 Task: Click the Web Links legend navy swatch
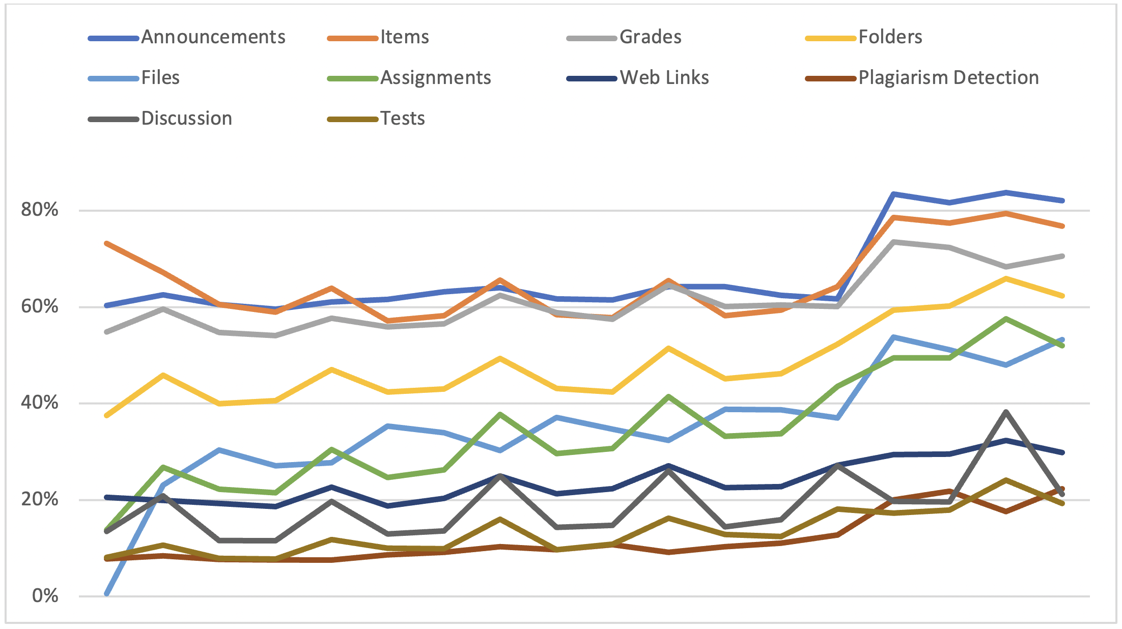[x=592, y=79]
